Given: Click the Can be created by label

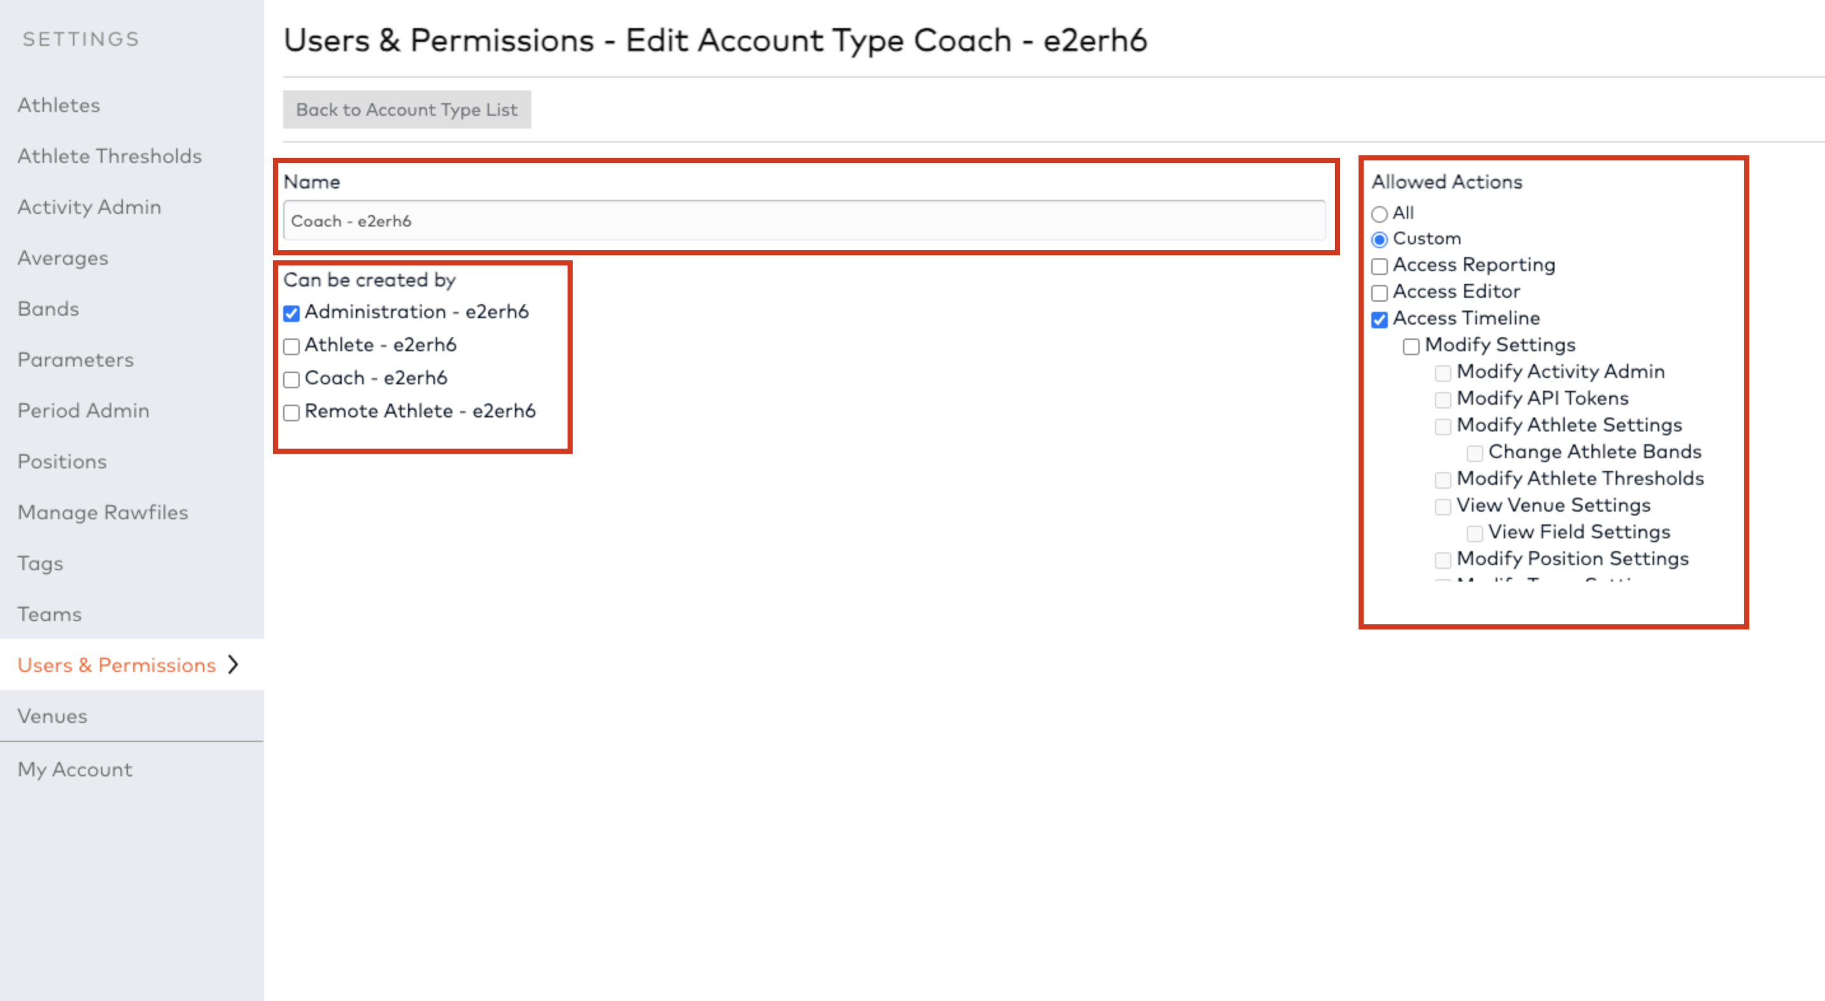Looking at the screenshot, I should coord(369,281).
